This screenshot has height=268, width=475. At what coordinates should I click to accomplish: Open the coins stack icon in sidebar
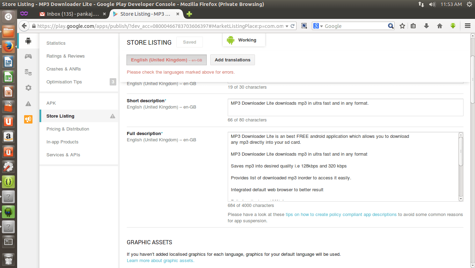pos(28,72)
